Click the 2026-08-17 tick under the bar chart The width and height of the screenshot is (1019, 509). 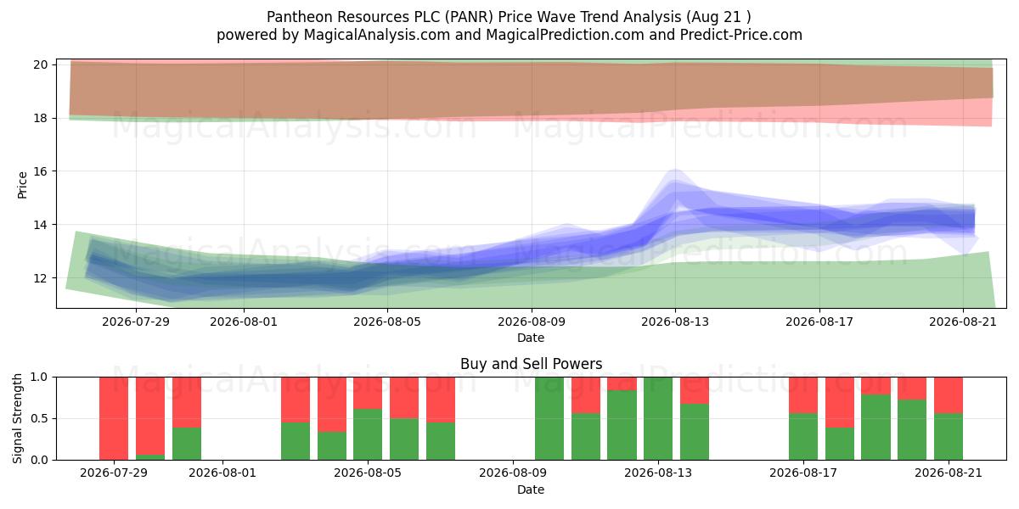coord(803,473)
